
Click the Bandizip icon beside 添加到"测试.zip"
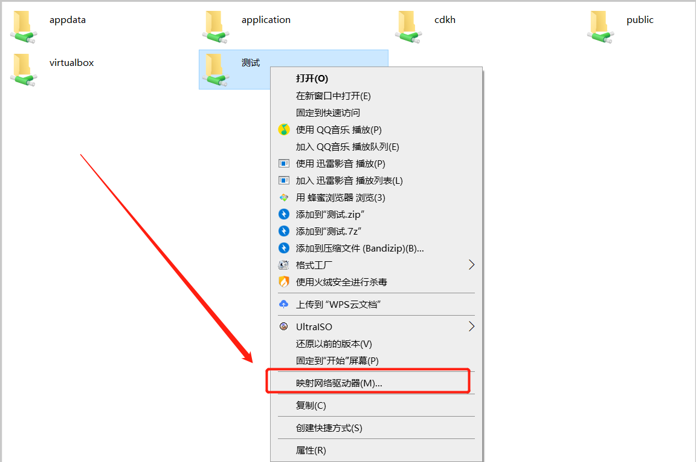283,214
